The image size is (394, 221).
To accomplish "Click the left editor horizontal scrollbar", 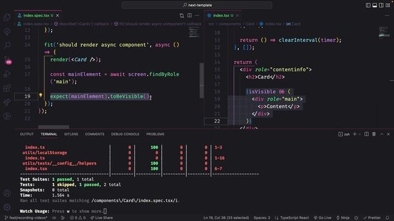I will point(54,127).
